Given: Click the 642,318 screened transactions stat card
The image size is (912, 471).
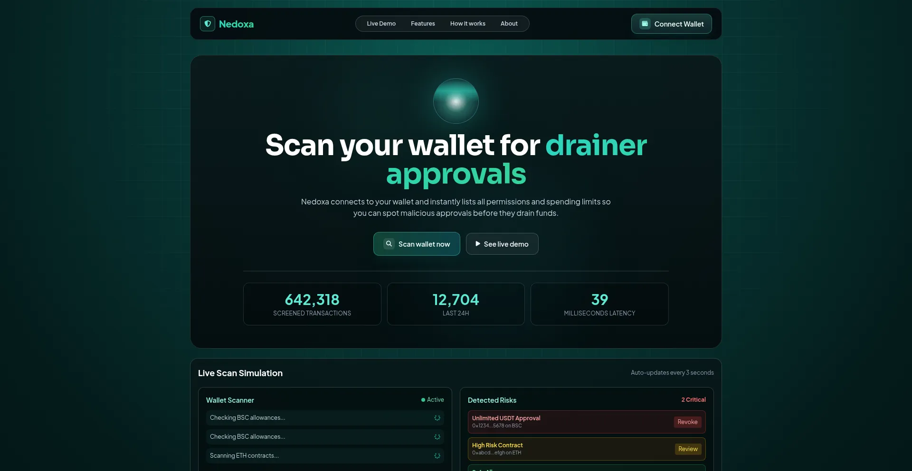Looking at the screenshot, I should 312,304.
